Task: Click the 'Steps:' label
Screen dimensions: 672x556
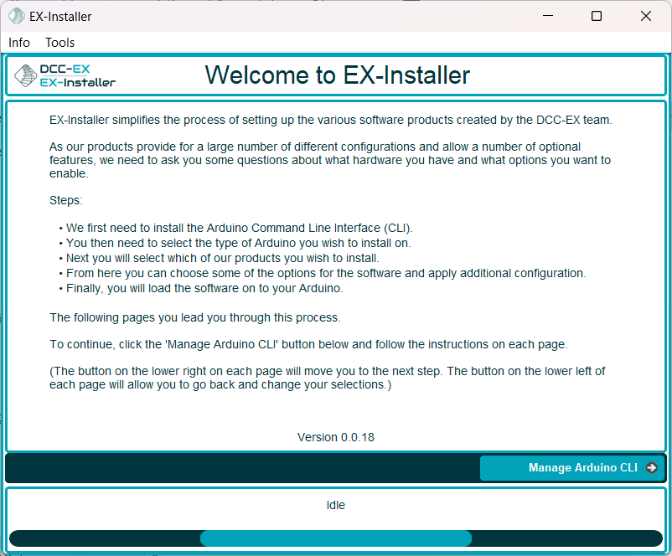Action: click(x=66, y=201)
